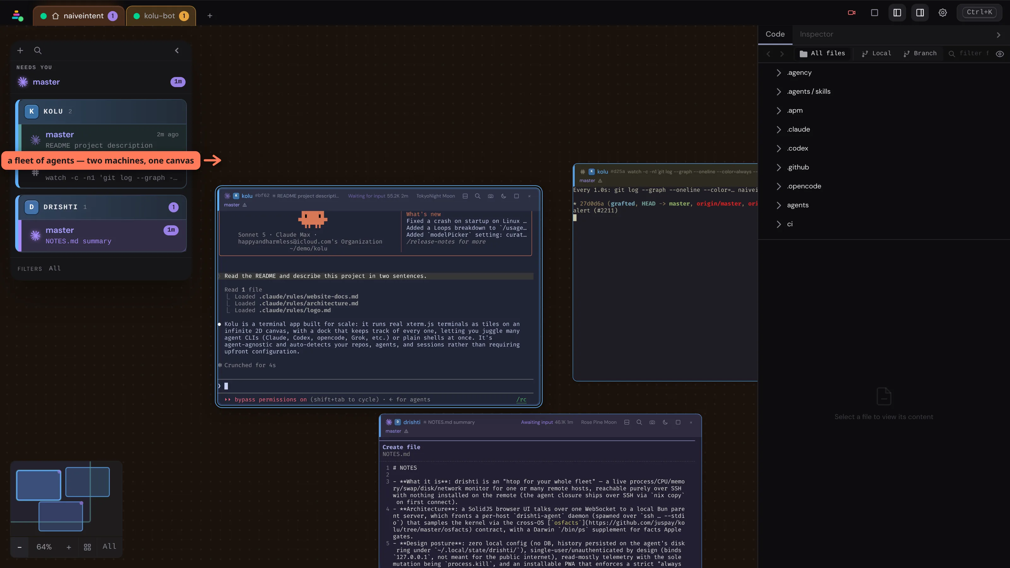Select the single pane layout icon

[874, 13]
